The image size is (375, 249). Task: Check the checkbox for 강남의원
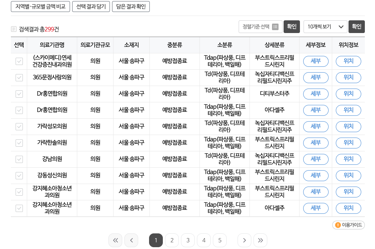19,159
